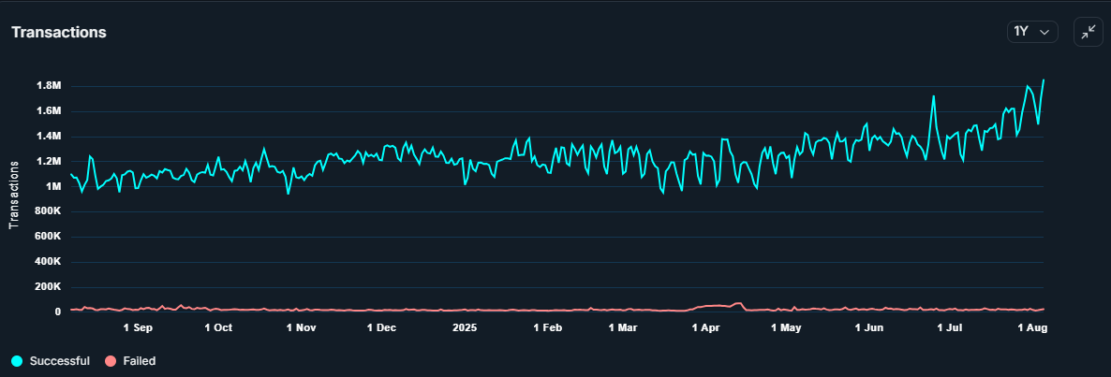This screenshot has width=1111, height=377.
Task: Open the 1Y time range dropdown
Action: point(1031,32)
